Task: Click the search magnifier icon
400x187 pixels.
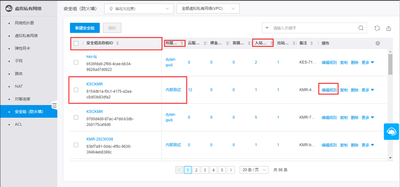Action: tap(361, 28)
